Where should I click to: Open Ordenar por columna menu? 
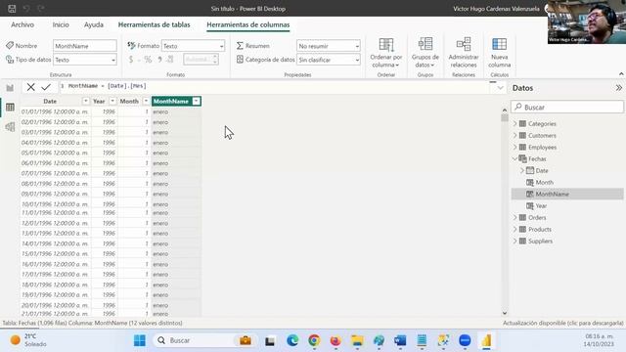[386, 53]
